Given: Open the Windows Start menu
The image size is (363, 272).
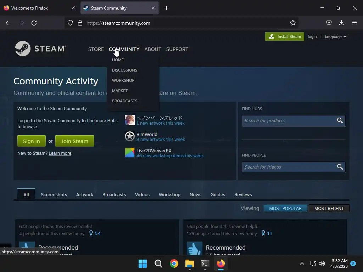Looking at the screenshot, I should pos(143,263).
